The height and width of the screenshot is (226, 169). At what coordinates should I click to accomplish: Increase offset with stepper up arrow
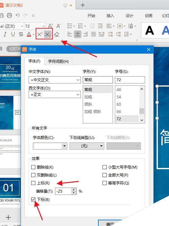[x=74, y=190]
